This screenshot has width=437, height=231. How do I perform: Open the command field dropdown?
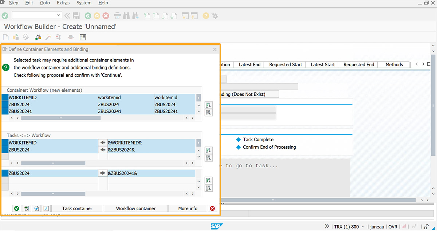[59, 15]
